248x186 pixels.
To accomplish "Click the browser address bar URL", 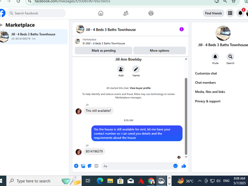I will click(72, 1).
